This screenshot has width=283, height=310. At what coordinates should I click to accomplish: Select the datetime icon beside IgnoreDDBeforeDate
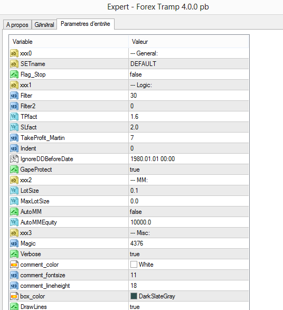14,159
